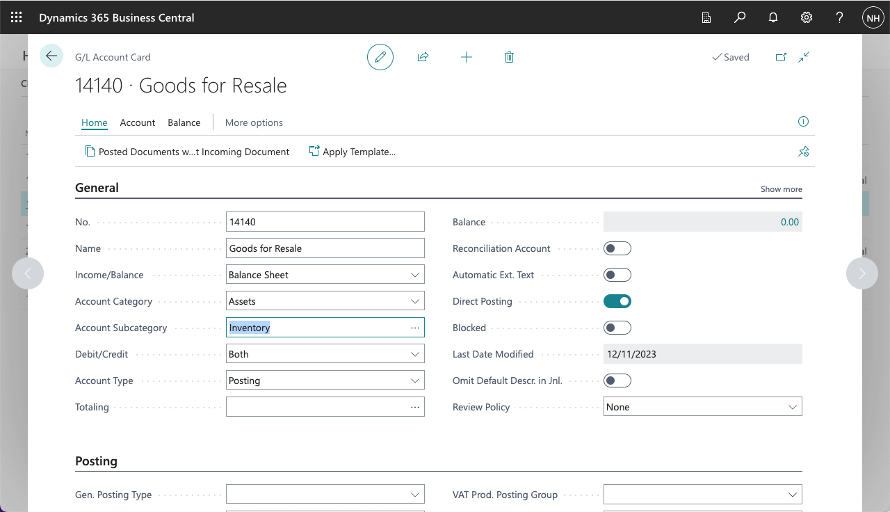Toggle the Blocked switch
The height and width of the screenshot is (512, 890).
[617, 328]
